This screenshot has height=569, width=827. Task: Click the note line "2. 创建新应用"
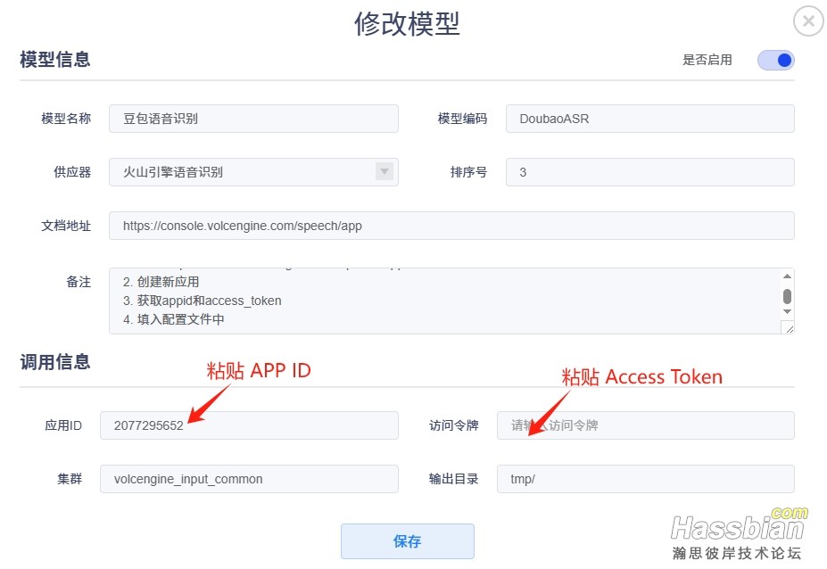(x=161, y=282)
